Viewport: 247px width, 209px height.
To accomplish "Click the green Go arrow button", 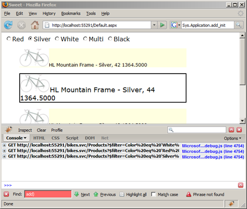I will coord(162,25).
